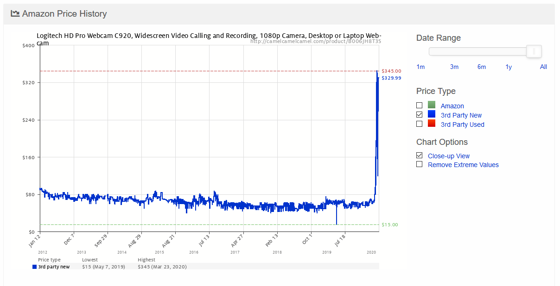Image resolution: width=560 pixels, height=286 pixels.
Task: Disable the Close-up View checkbox
Action: point(419,155)
